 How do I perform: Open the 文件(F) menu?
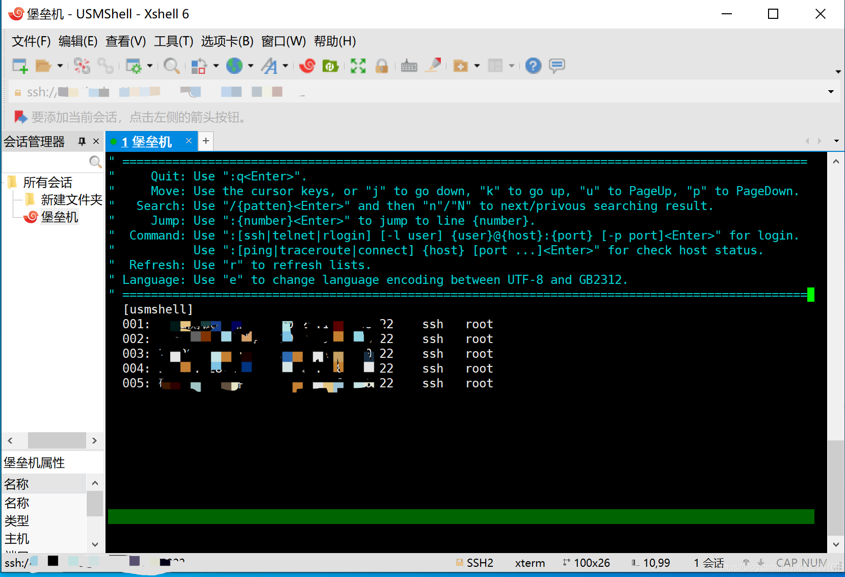tap(31, 41)
